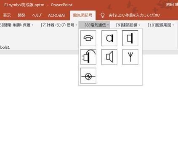
Task: Insert the symbol with plug and arc
Action: pyautogui.click(x=88, y=57)
